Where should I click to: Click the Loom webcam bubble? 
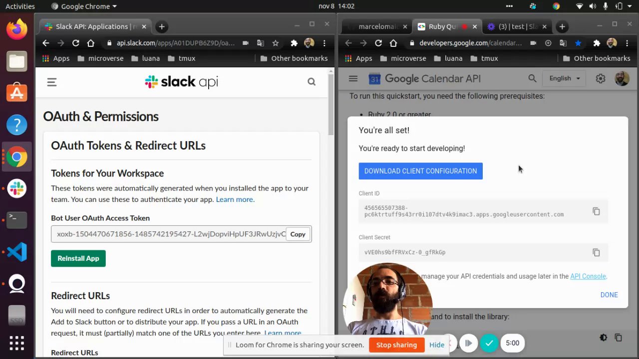click(388, 299)
